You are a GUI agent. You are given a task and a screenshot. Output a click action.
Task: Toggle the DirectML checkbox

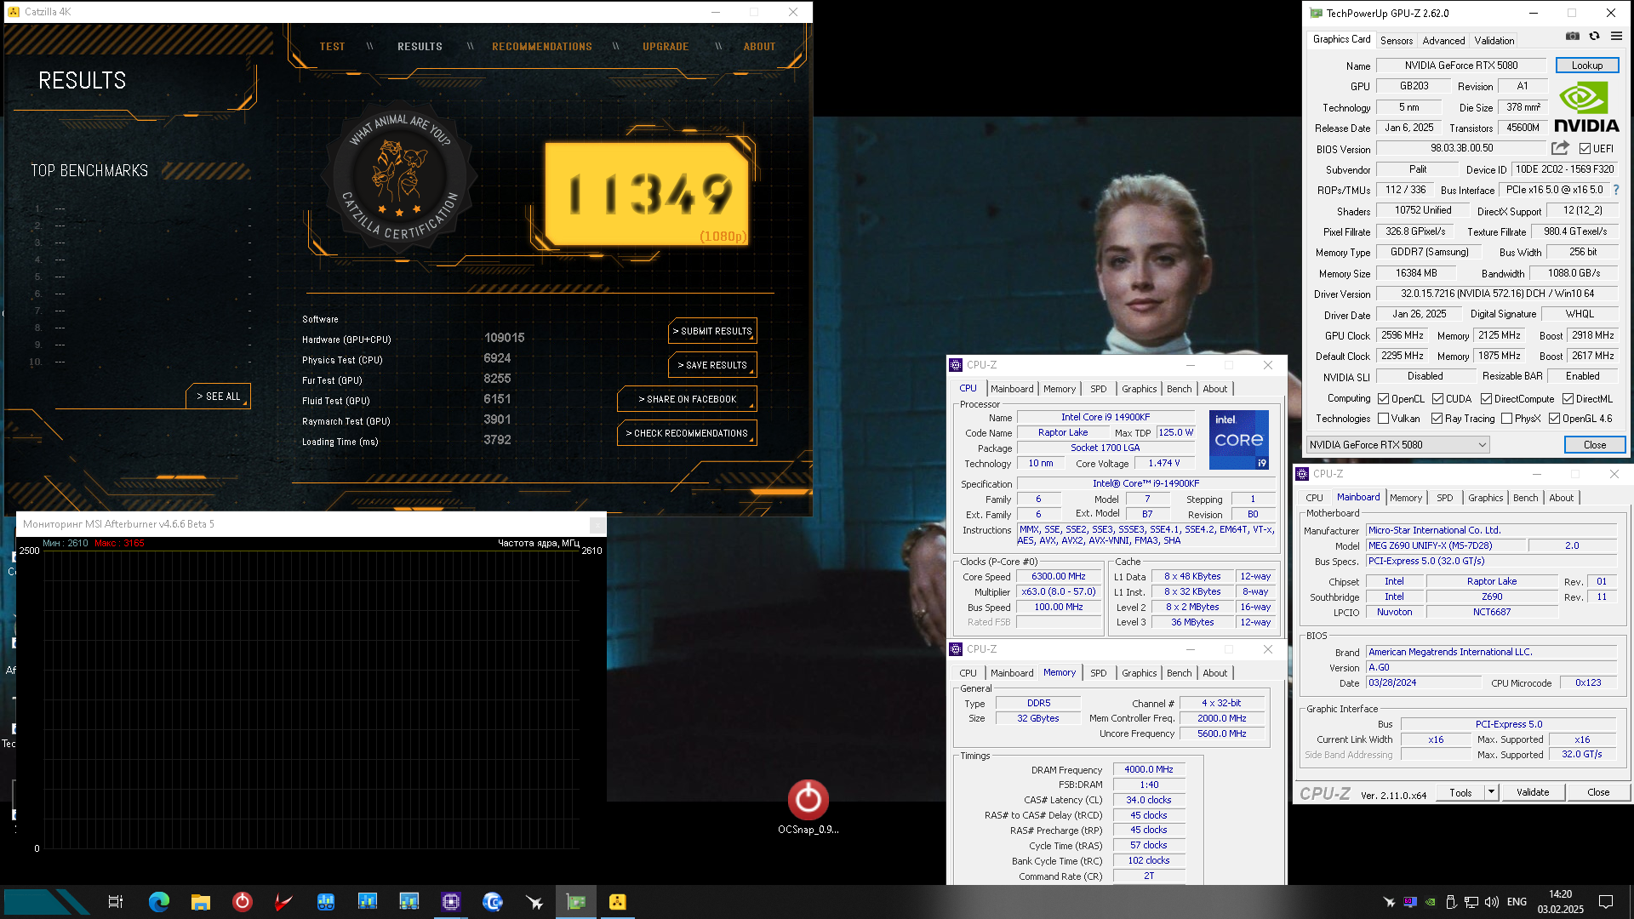pyautogui.click(x=1568, y=399)
